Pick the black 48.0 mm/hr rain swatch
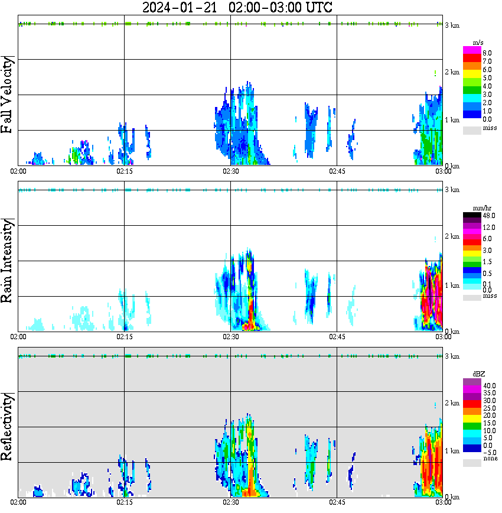 [472, 215]
